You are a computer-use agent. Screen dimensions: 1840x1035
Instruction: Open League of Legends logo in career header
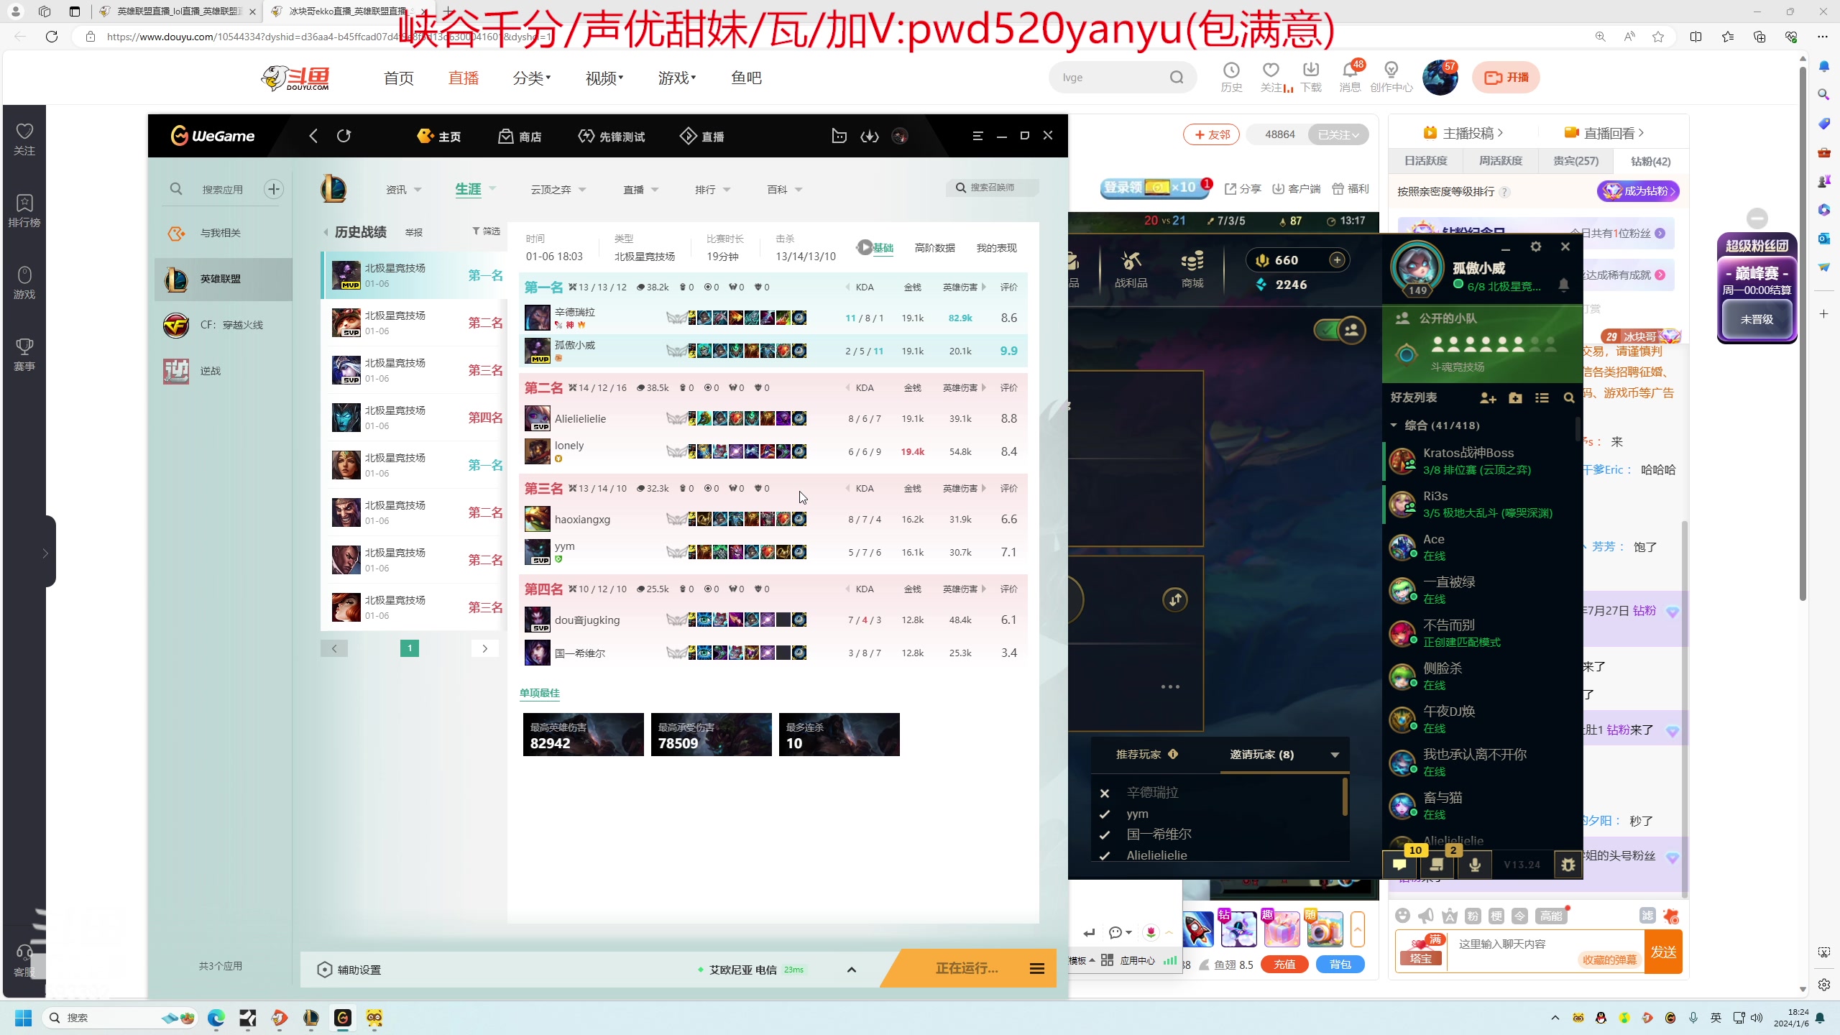tap(333, 189)
